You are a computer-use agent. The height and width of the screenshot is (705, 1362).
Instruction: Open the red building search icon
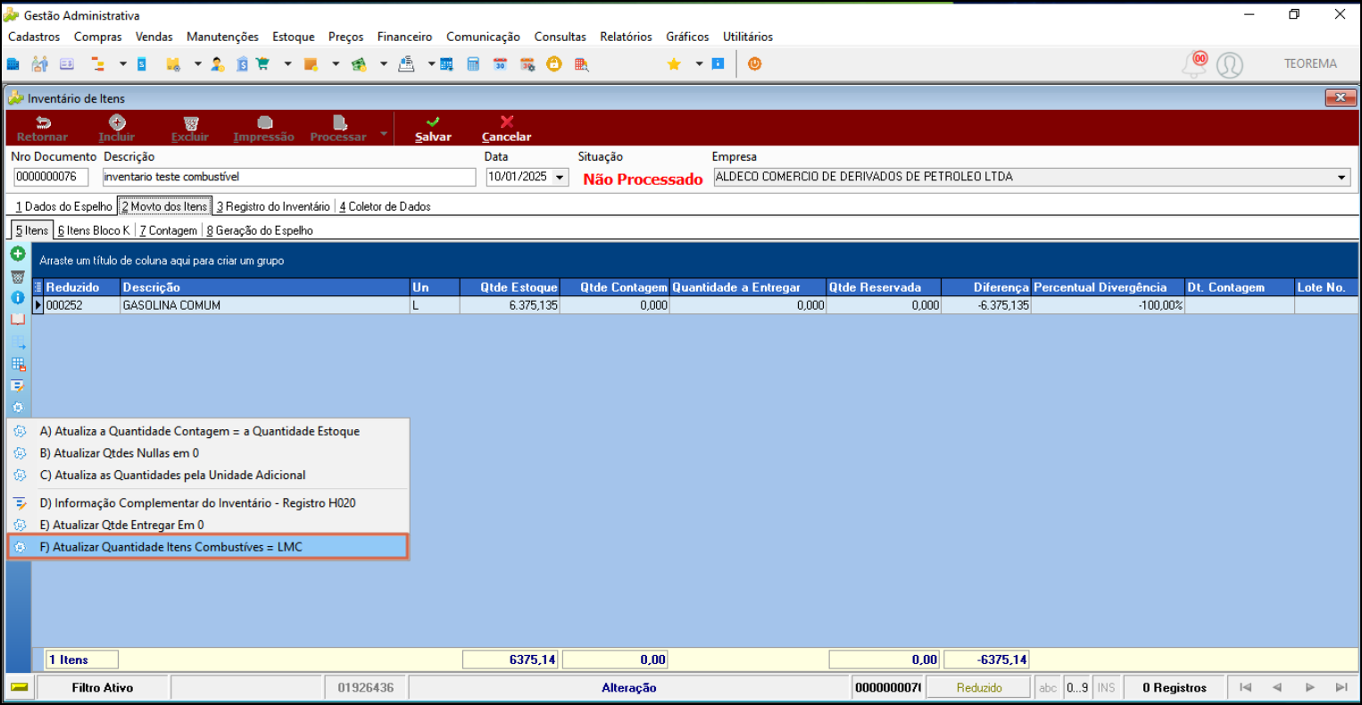(581, 64)
